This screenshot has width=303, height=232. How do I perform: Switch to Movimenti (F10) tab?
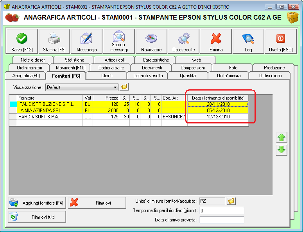click(70, 67)
